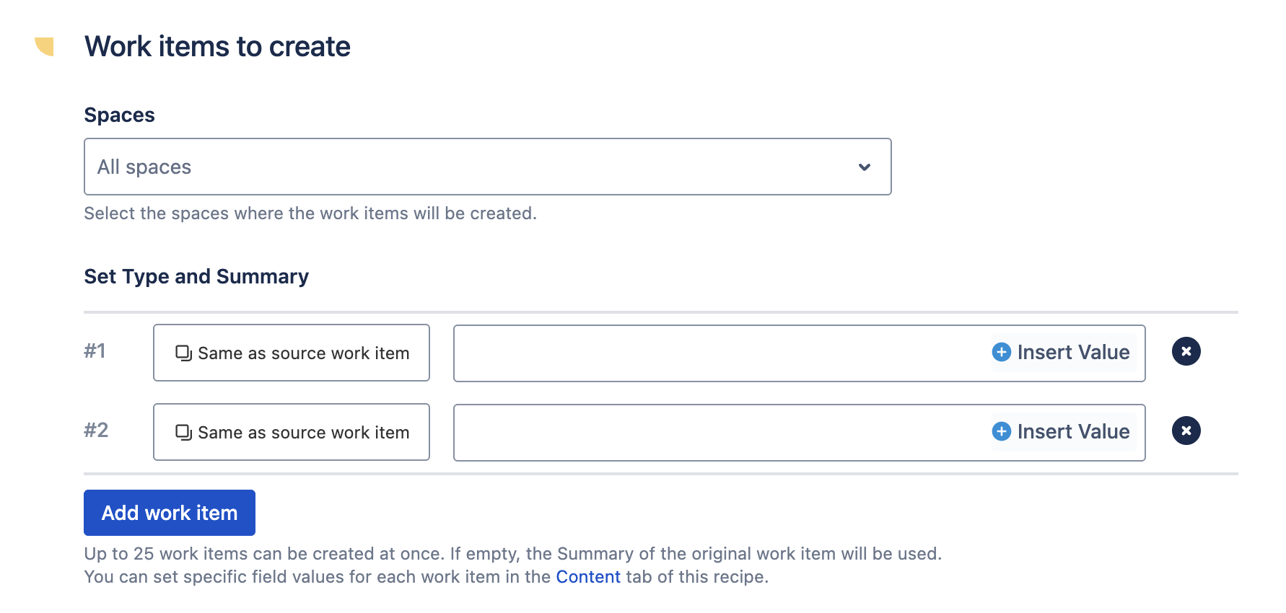Click the copy icon in row #1 type selector
Viewport: 1286px width, 613px height.
[184, 353]
